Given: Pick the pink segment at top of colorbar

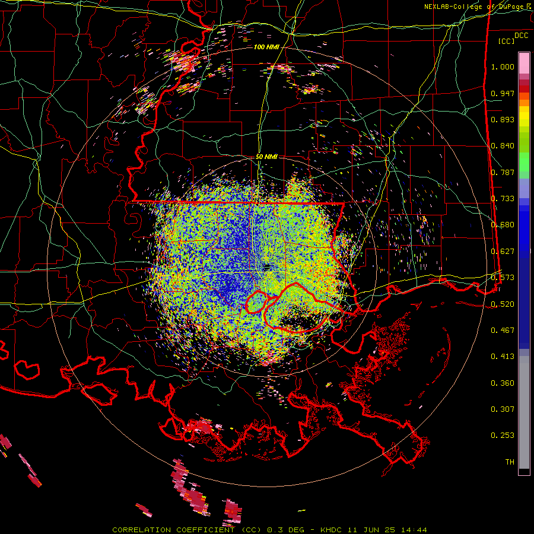Looking at the screenshot, I should 524,63.
